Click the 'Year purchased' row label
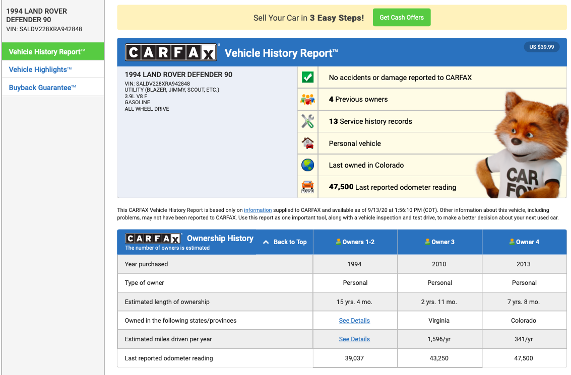This screenshot has width=571, height=375. 146,264
